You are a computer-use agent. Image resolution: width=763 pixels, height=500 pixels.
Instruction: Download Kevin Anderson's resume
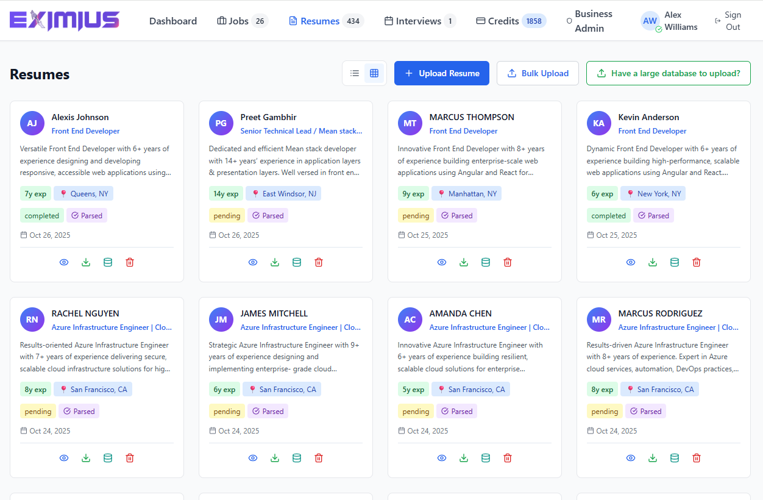pyautogui.click(x=653, y=262)
